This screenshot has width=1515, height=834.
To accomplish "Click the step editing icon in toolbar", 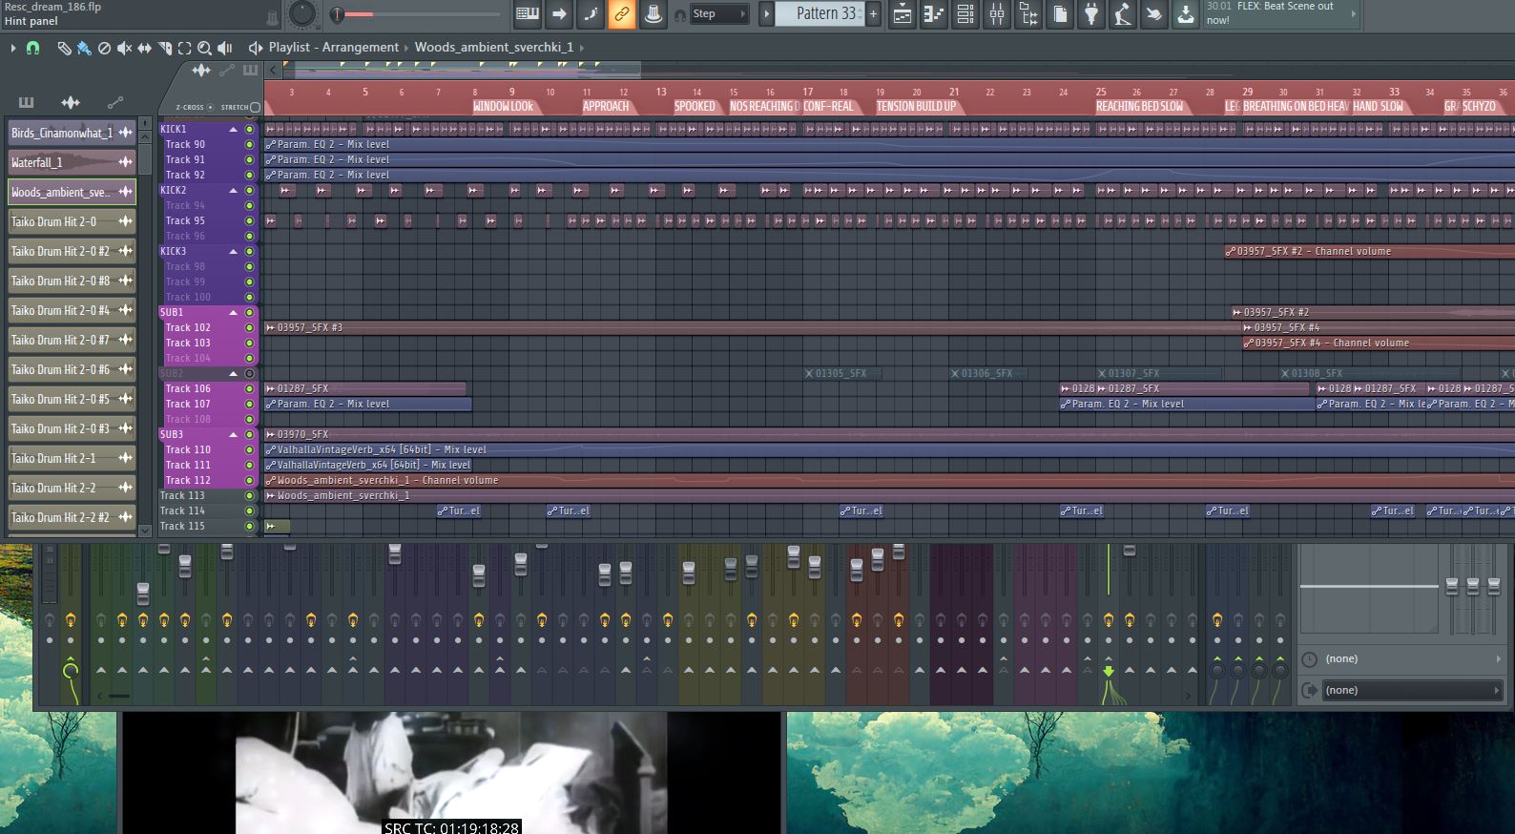I will pos(591,13).
